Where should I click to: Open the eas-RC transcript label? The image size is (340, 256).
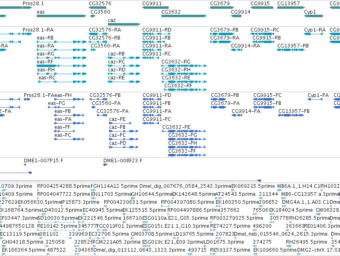coord(47,78)
